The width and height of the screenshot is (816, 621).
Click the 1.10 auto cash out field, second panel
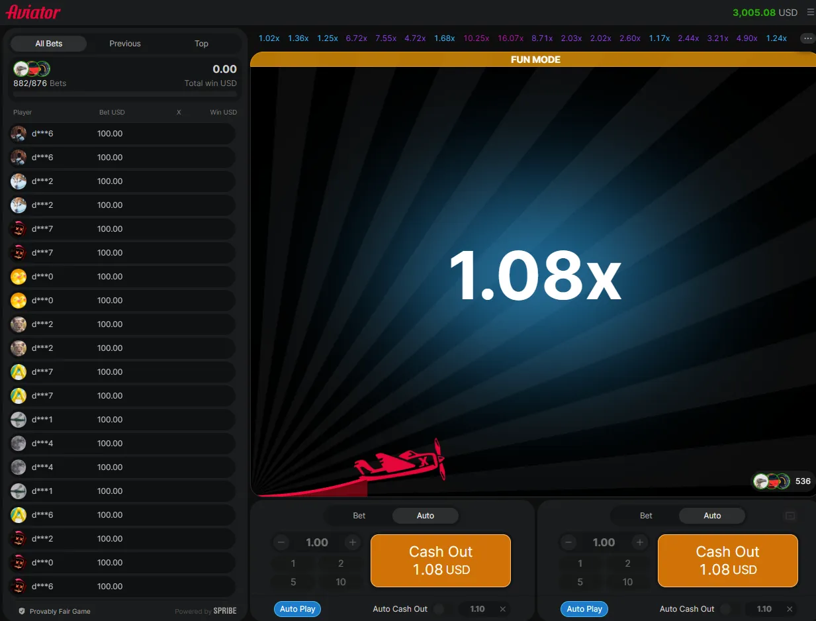pyautogui.click(x=764, y=609)
